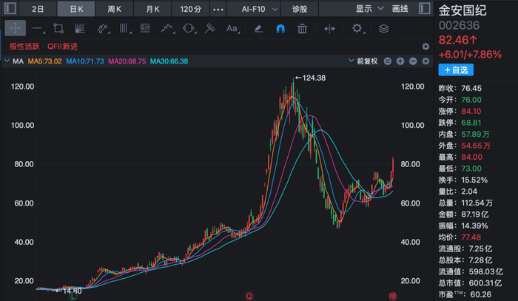The image size is (518, 301).
Task: Toggle the blue magnet snap mode
Action: 280,29
